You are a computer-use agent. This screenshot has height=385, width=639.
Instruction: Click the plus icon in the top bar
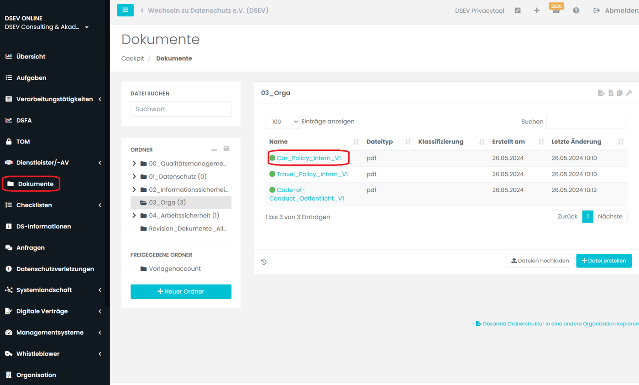point(537,10)
